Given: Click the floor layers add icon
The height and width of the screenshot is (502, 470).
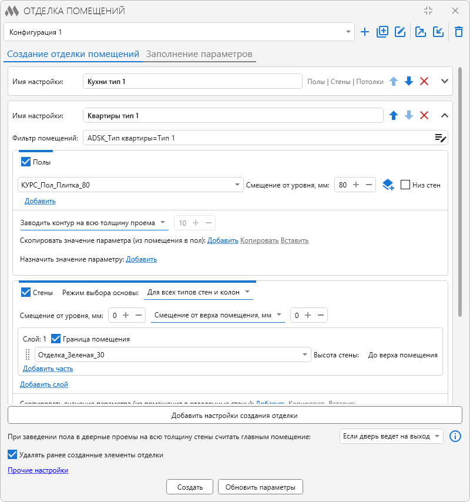Looking at the screenshot, I should pyautogui.click(x=388, y=185).
